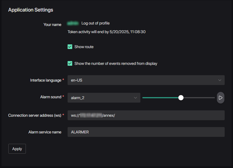Image resolution: width=233 pixels, height=168 pixels.
Task: Open the alarm_2 sound dropdown
Action: 101,98
